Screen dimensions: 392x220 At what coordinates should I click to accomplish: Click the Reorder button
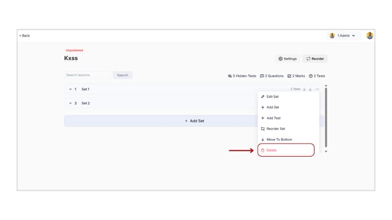point(315,59)
